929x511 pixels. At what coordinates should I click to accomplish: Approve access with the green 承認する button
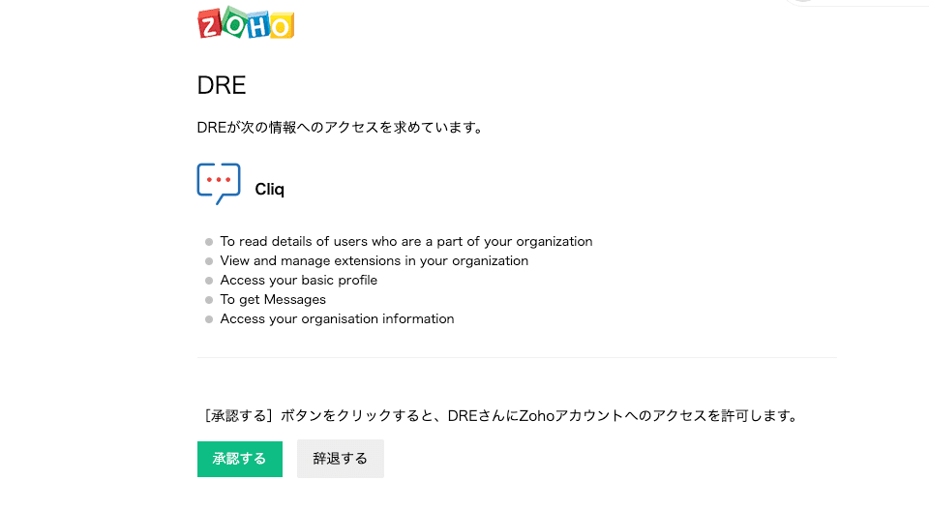point(240,459)
